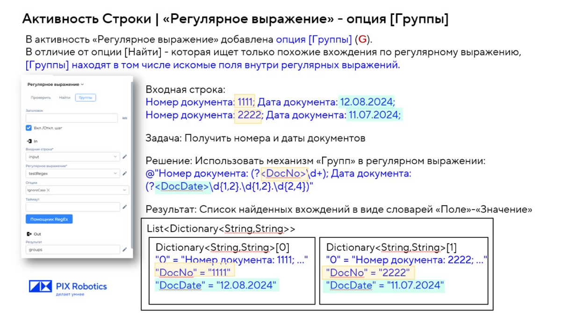The width and height of the screenshot is (561, 313).
Task: Click the pencil icon beside Таймаут field
Action: [124, 206]
